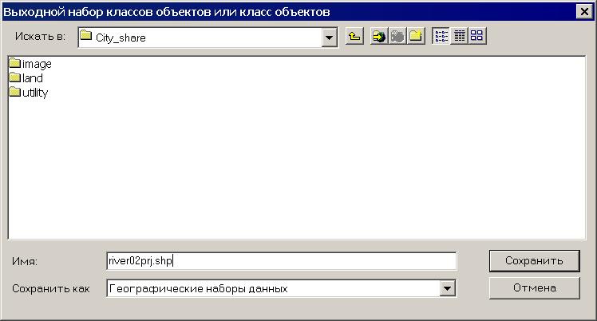Switch to Details view
This screenshot has height=321, width=597.
point(459,37)
